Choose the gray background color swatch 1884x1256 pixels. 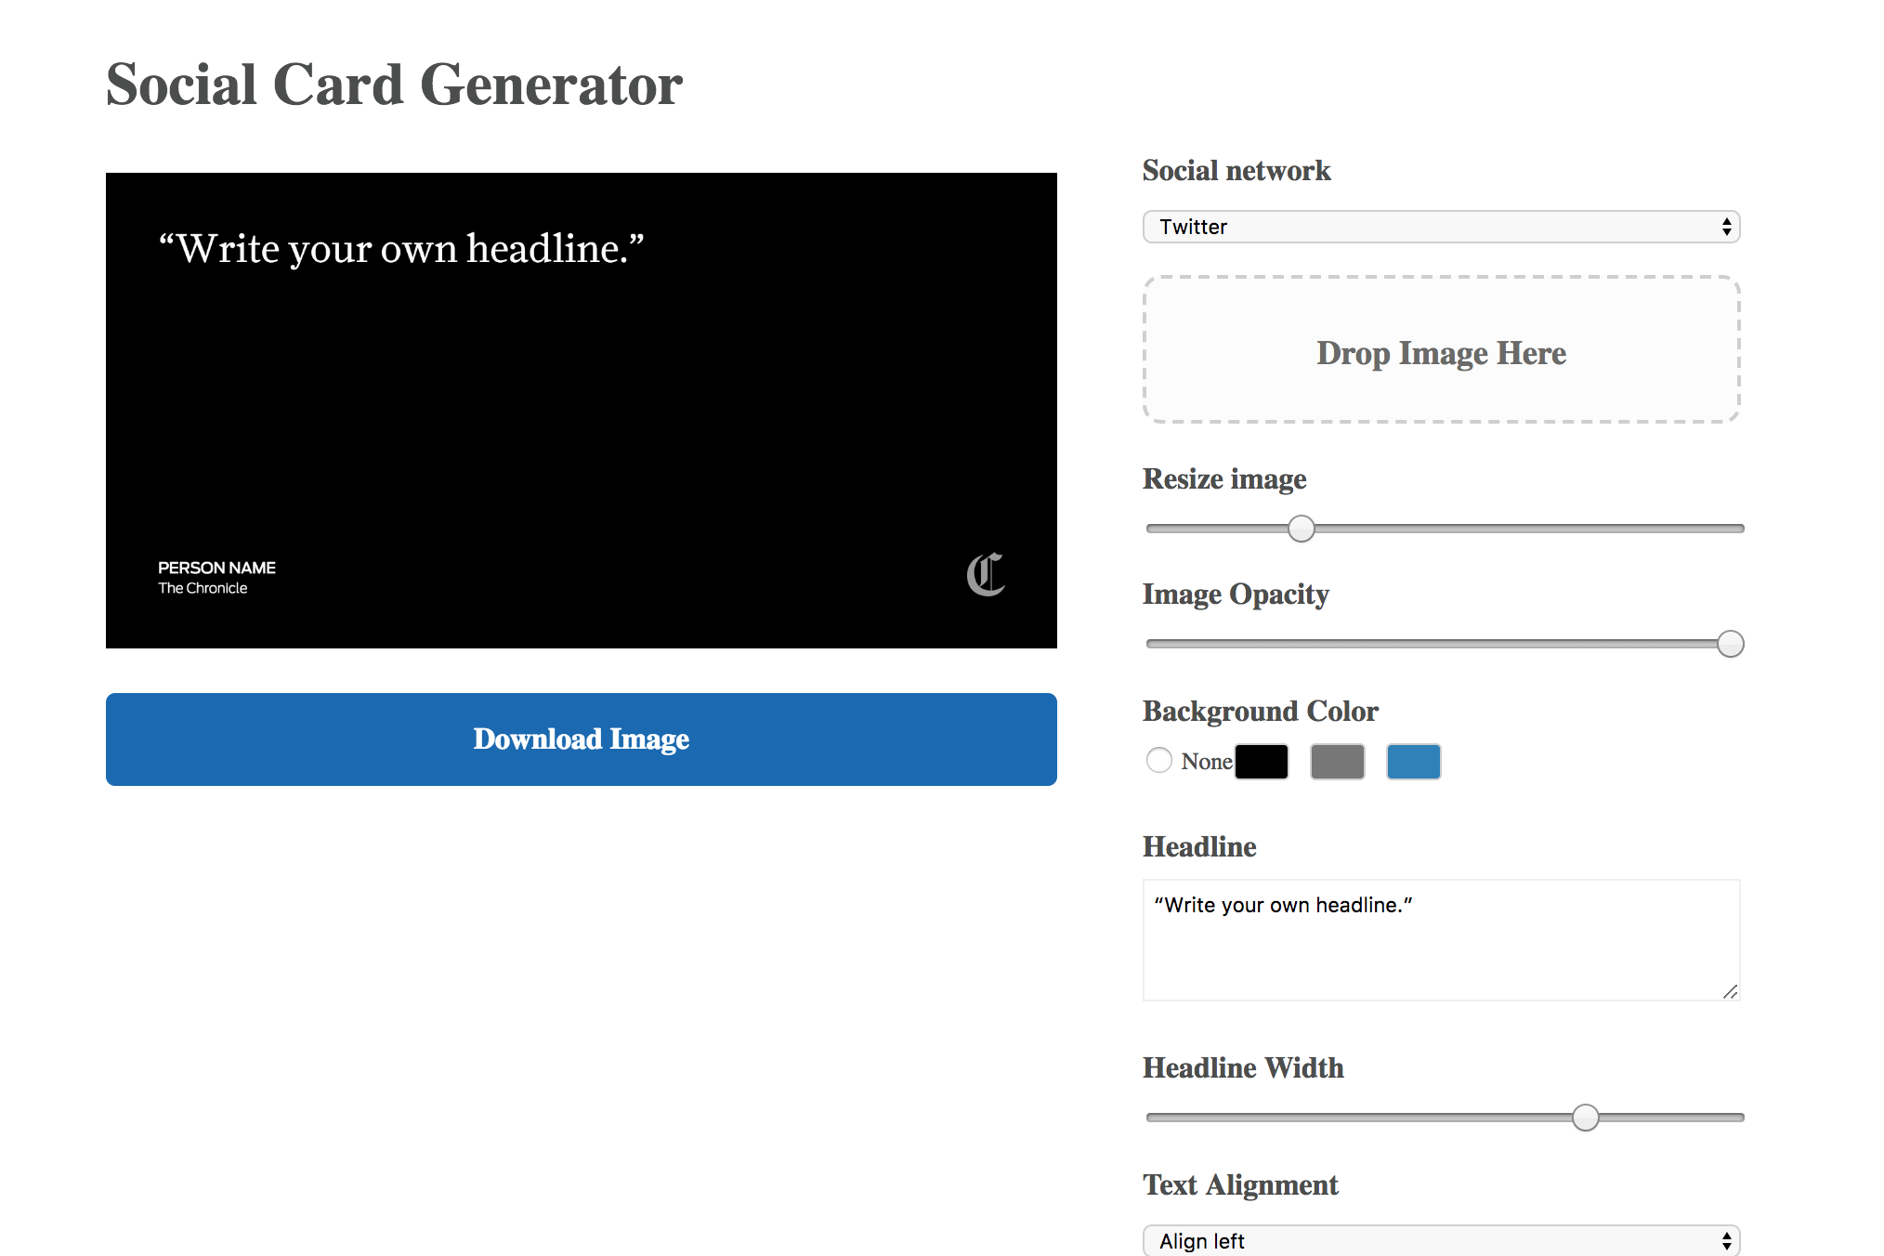click(x=1337, y=762)
